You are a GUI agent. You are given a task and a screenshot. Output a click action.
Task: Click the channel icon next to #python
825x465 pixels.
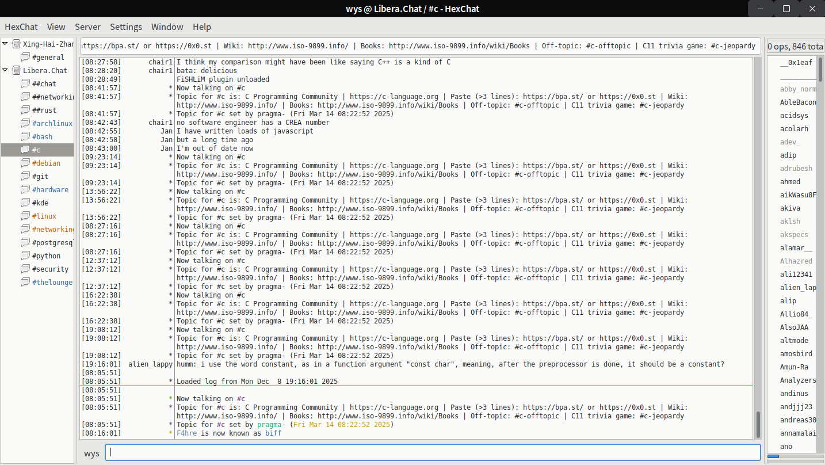click(25, 256)
